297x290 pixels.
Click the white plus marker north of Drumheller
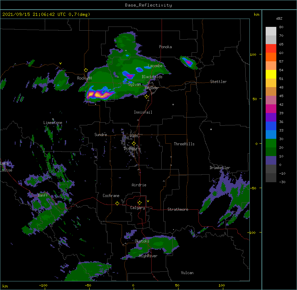point(211,129)
